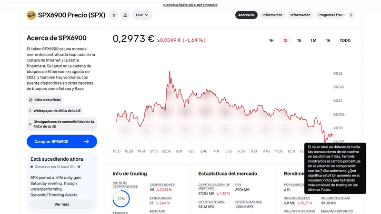The width and height of the screenshot is (381, 214).
Task: Click the Estadísticas del mercado heading
Action: pyautogui.click(x=228, y=174)
